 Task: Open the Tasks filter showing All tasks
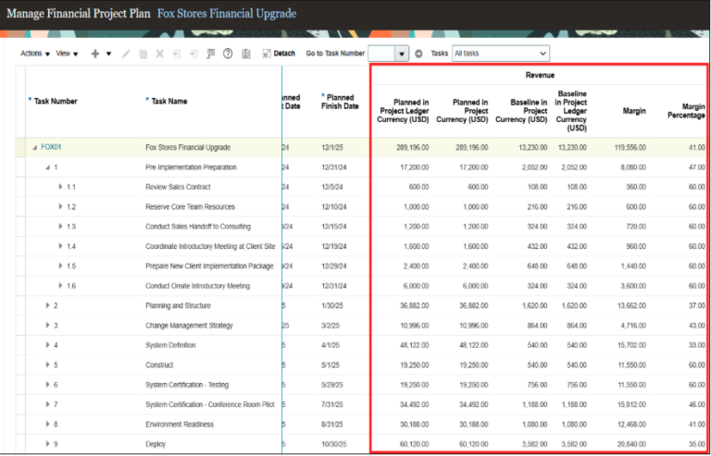click(501, 54)
